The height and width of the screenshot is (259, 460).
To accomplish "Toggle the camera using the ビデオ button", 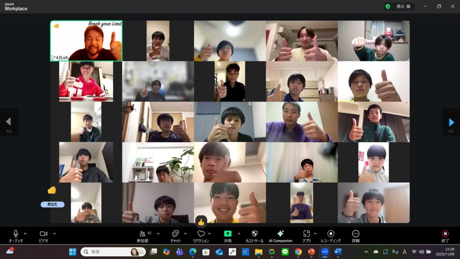I will [44, 234].
